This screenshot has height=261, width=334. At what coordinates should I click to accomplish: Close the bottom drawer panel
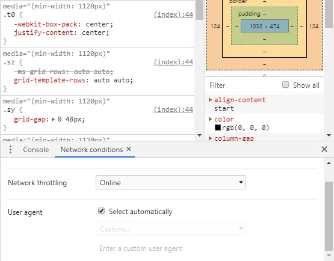(x=324, y=149)
